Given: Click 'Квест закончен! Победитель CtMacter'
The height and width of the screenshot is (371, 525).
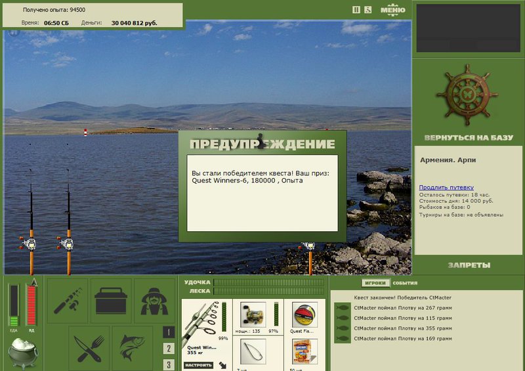Looking at the screenshot, I should click(x=402, y=297).
